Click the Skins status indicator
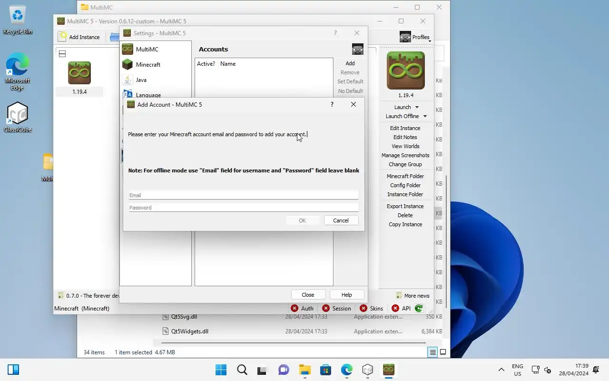 [x=372, y=309]
